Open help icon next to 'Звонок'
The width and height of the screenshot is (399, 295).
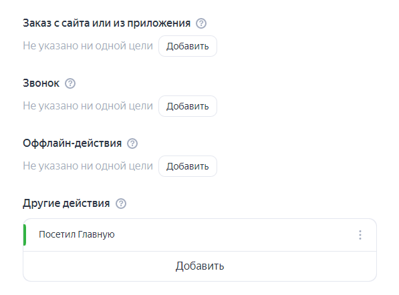click(70, 83)
